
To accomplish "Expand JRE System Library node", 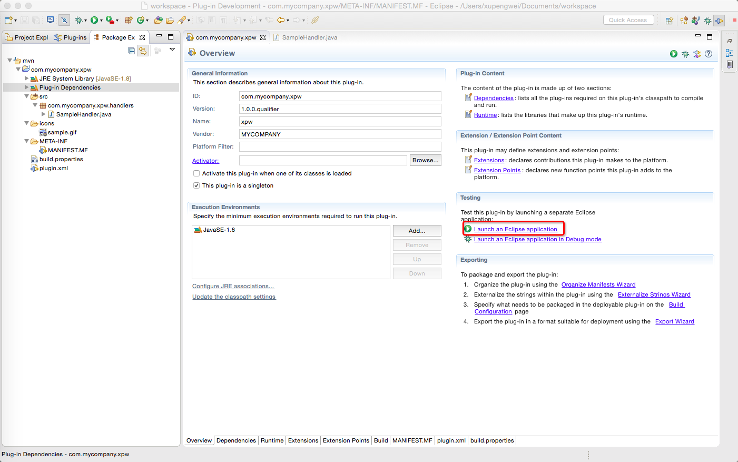I will pyautogui.click(x=26, y=78).
